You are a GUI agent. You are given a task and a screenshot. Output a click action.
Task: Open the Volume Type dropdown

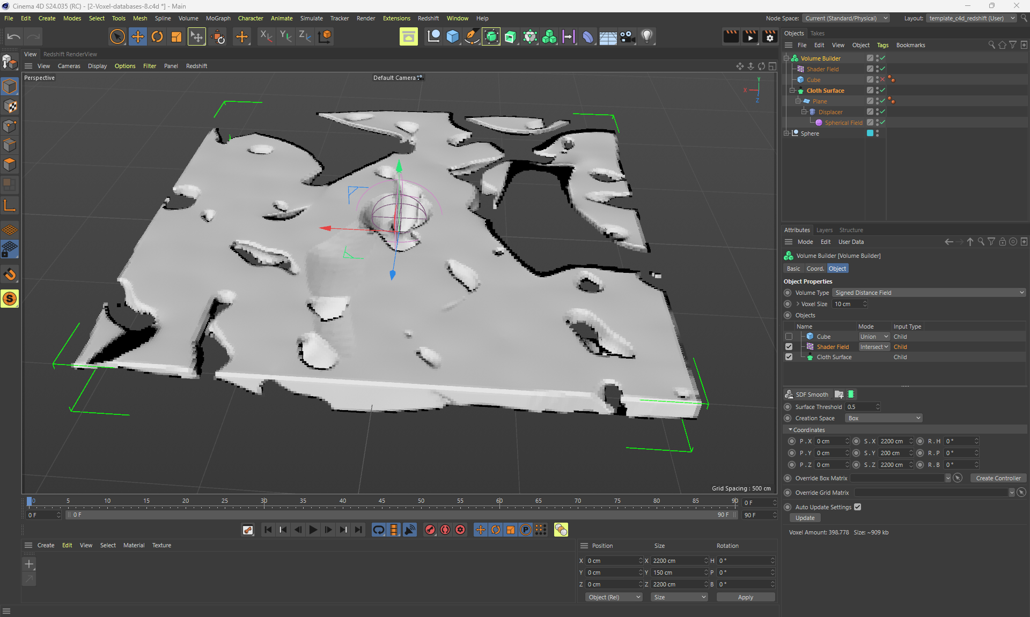929,293
